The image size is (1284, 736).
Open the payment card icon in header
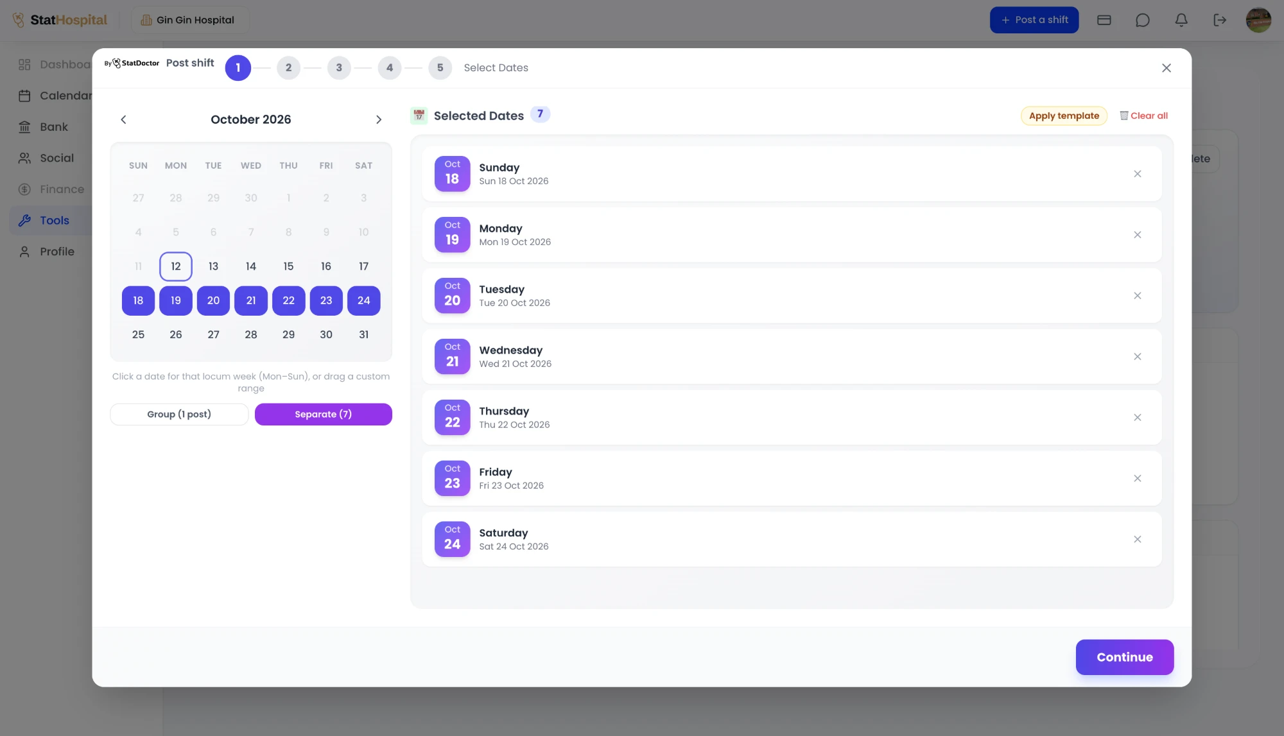point(1104,20)
